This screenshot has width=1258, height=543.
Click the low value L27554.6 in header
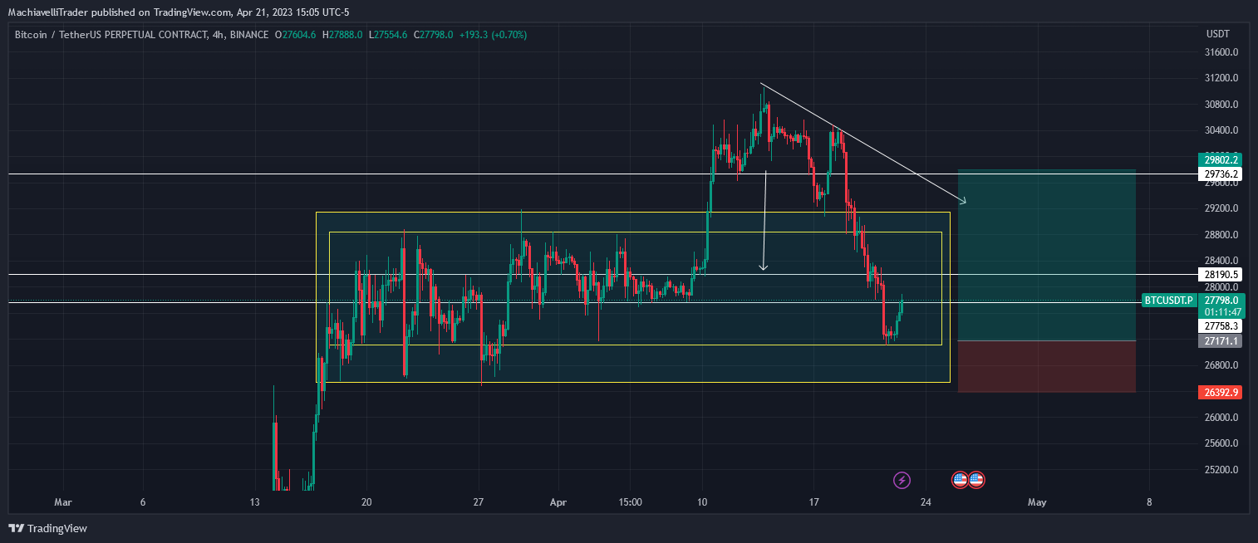click(386, 34)
